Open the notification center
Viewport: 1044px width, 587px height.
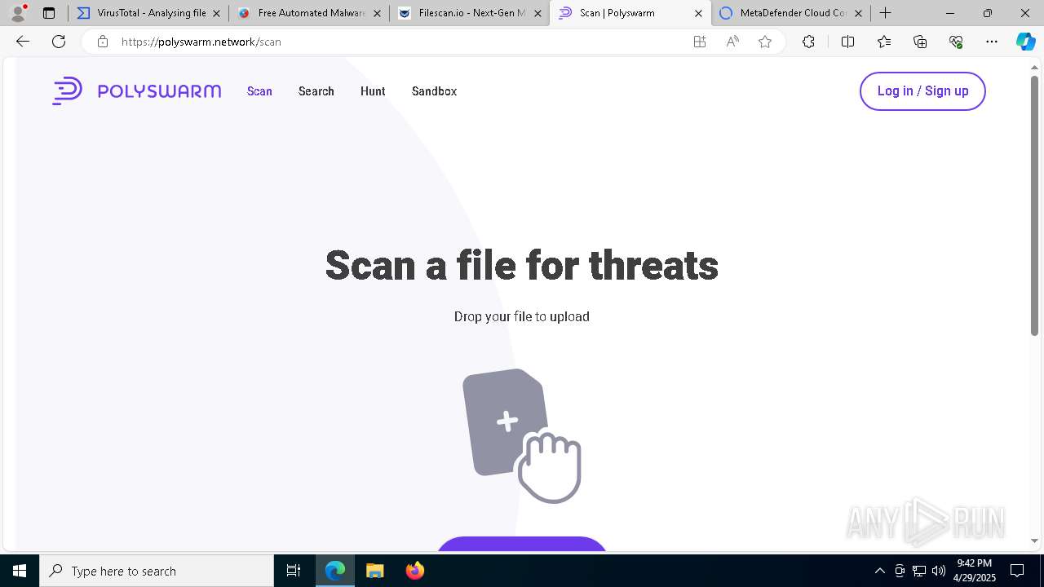click(1017, 571)
